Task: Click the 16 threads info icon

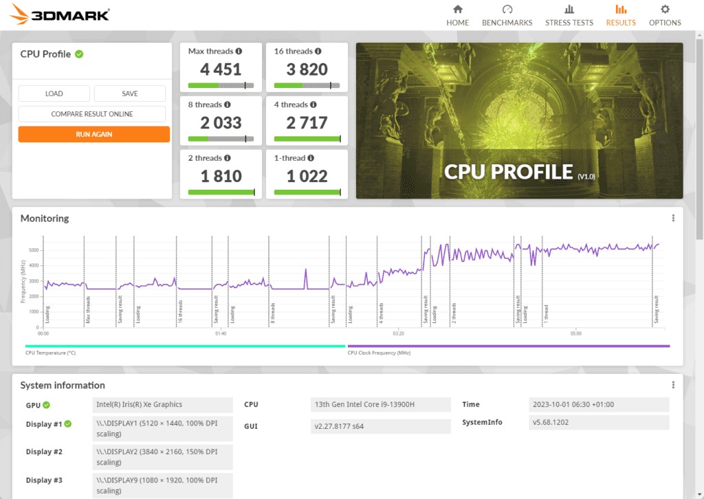Action: (319, 52)
